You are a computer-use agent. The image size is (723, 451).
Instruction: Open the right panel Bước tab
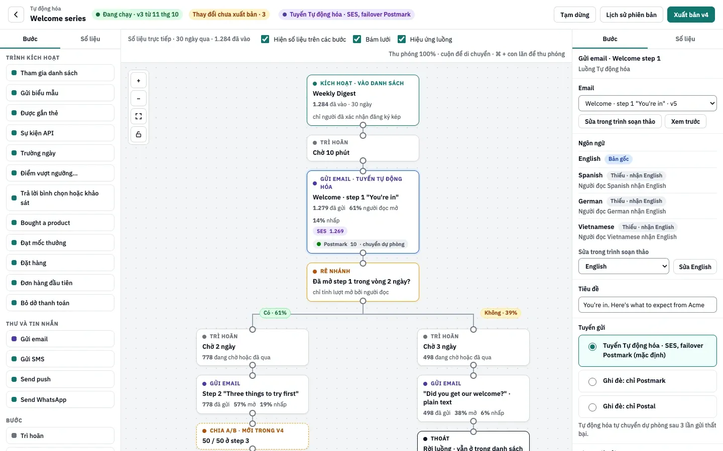[x=610, y=39]
